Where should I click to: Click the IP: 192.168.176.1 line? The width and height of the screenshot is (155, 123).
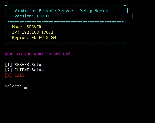click(x=33, y=32)
